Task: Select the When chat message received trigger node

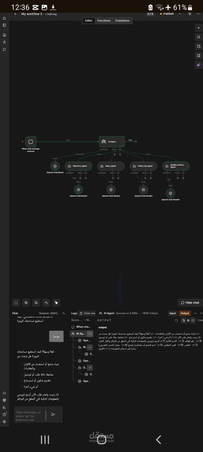Action: (31, 142)
